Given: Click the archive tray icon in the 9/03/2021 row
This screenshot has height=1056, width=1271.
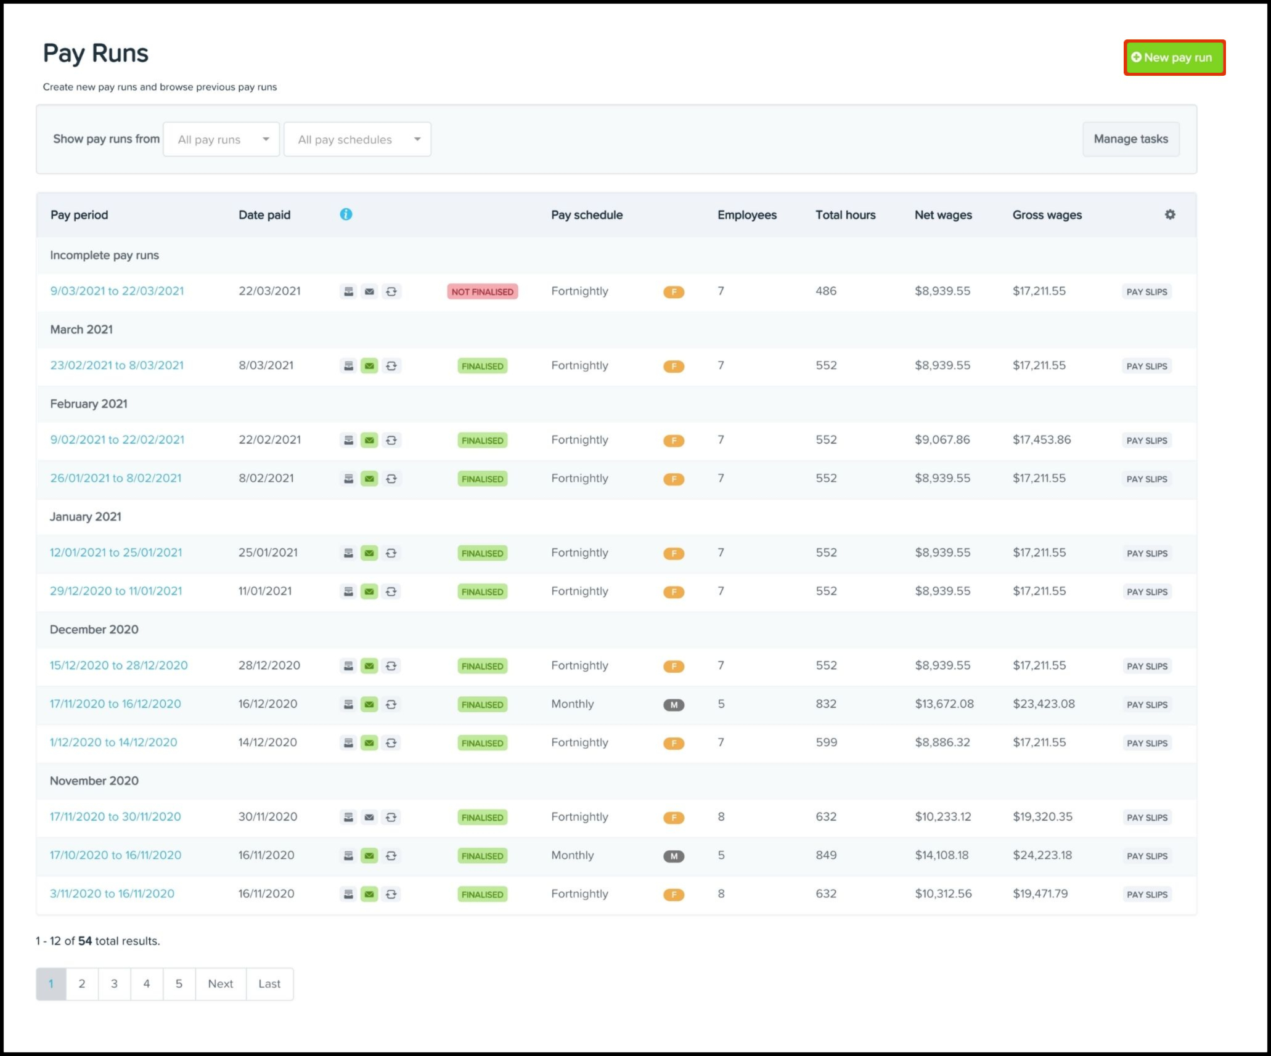Looking at the screenshot, I should [348, 291].
